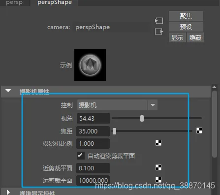Expand the 视锥显示控件 section
The width and height of the screenshot is (220, 195).
(x=8, y=193)
